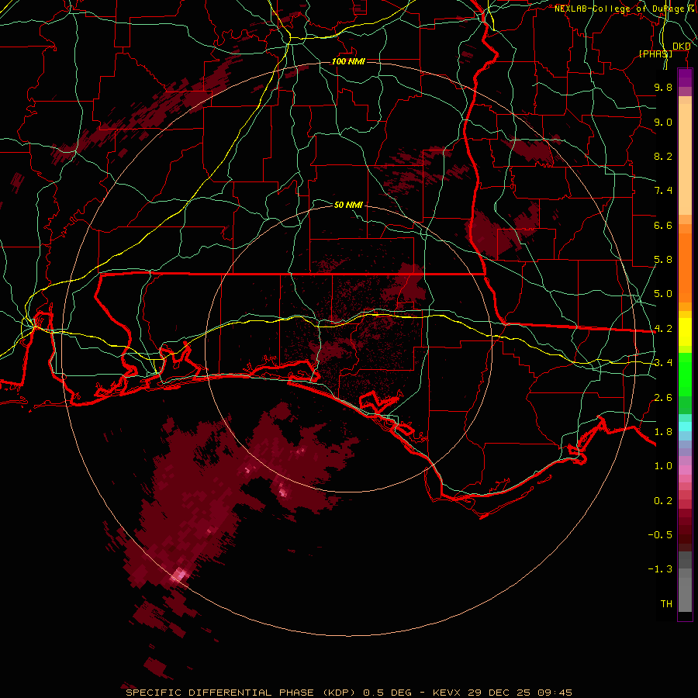Click the "TH" threshold label on the scale
This screenshot has width=698, height=698.
click(666, 603)
